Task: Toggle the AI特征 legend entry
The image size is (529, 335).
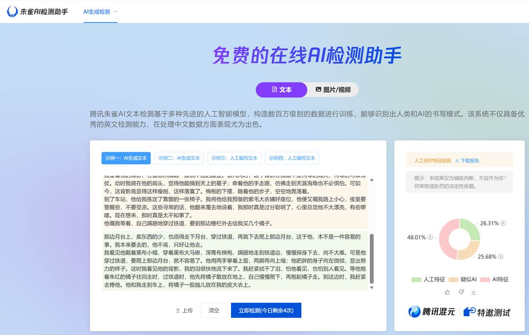Action: tap(494, 279)
